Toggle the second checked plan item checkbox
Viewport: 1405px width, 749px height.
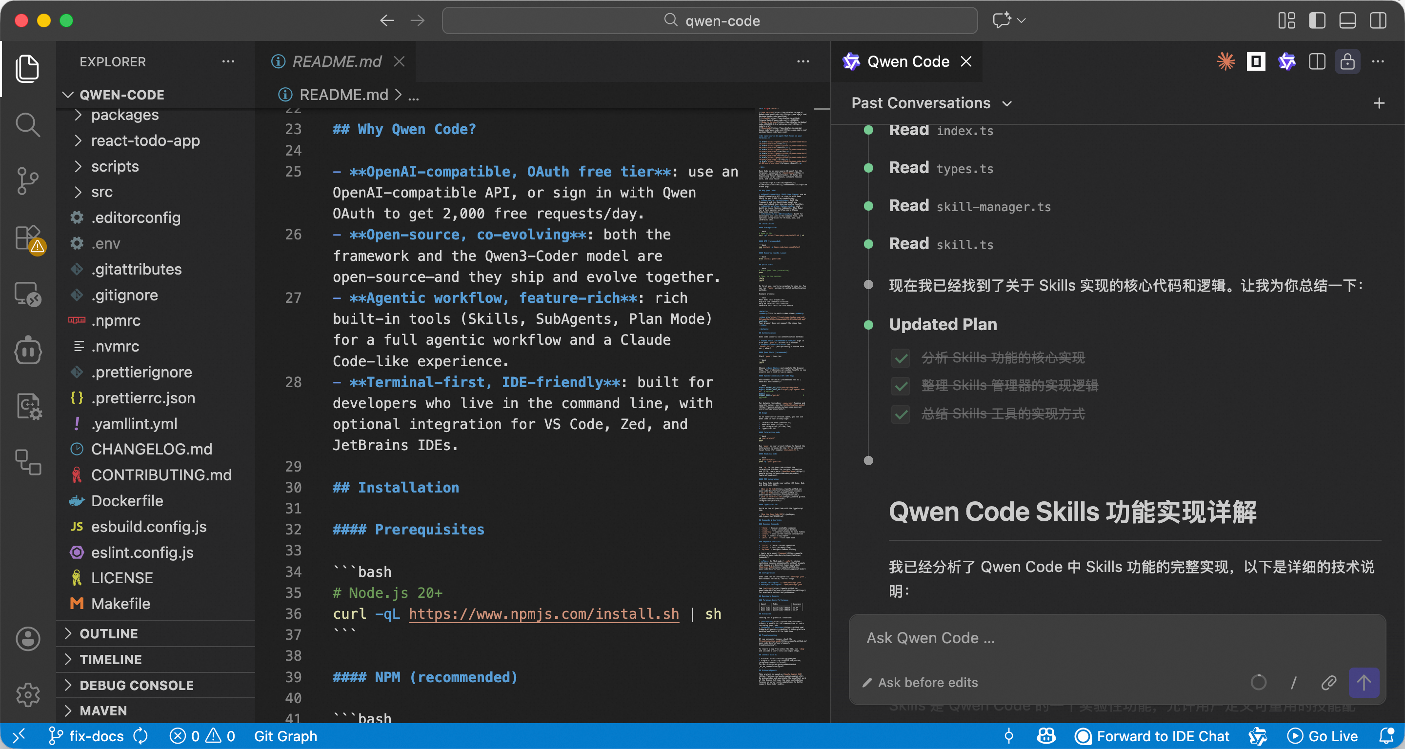click(901, 386)
